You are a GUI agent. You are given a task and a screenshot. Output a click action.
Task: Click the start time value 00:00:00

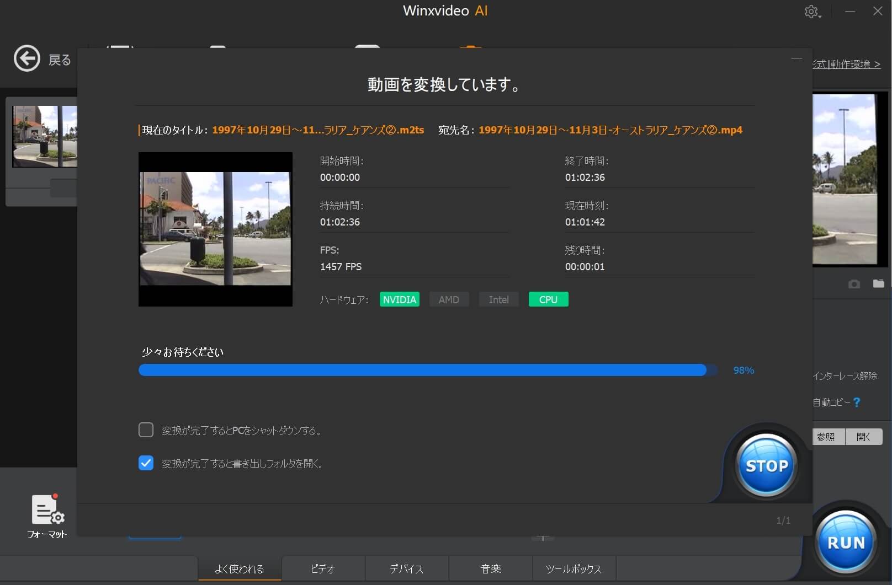tap(340, 178)
